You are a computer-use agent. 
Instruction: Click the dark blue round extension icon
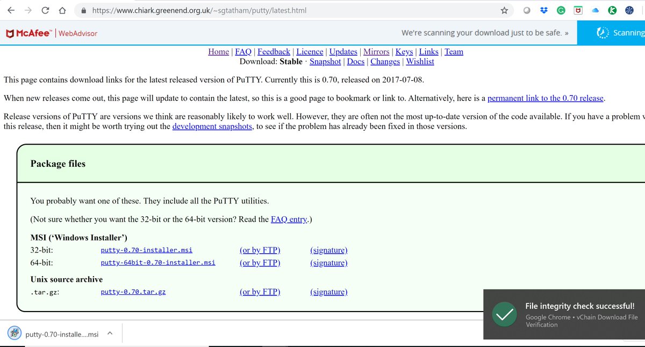629,10
